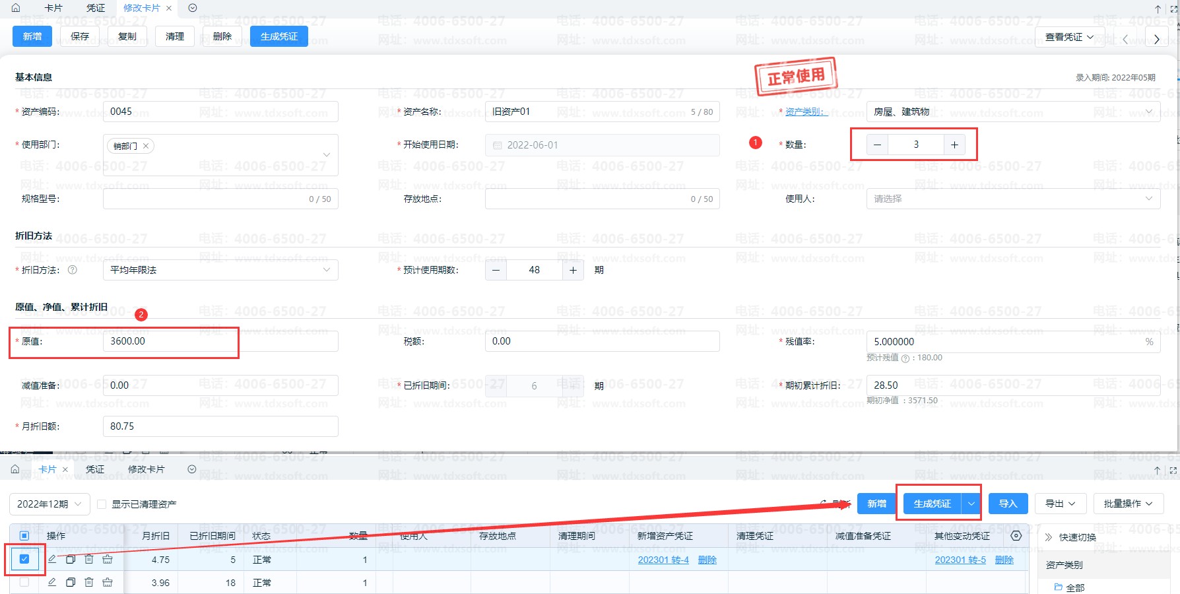1180x594 pixels.
Task: Enable the 显示已清理资产 checkbox
Action: pyautogui.click(x=102, y=504)
